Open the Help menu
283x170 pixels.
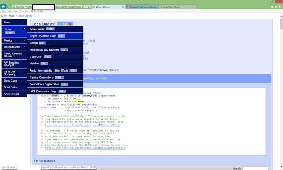click(41, 11)
